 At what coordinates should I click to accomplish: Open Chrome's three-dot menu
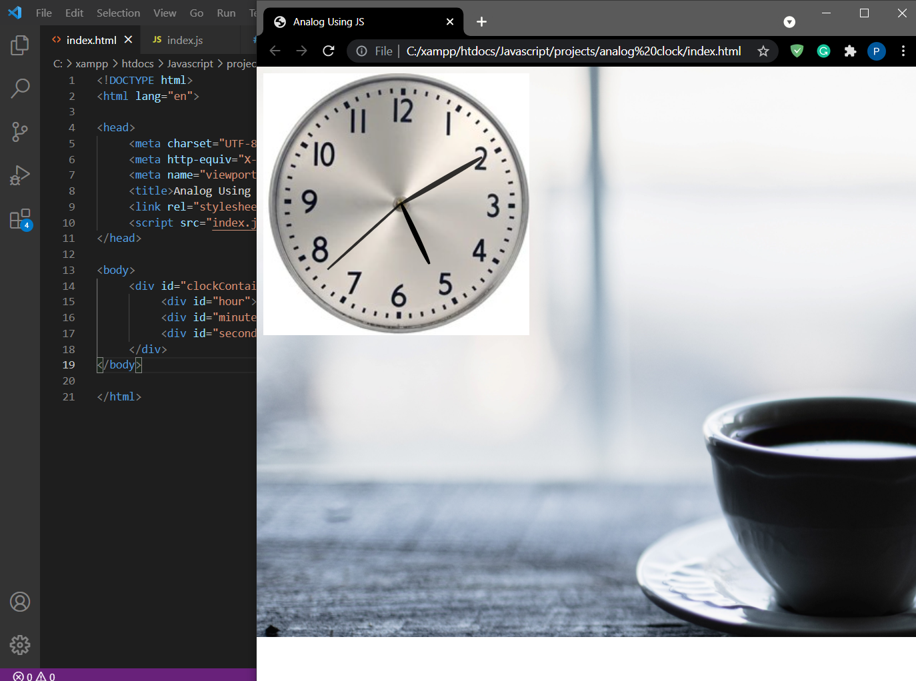(x=903, y=51)
